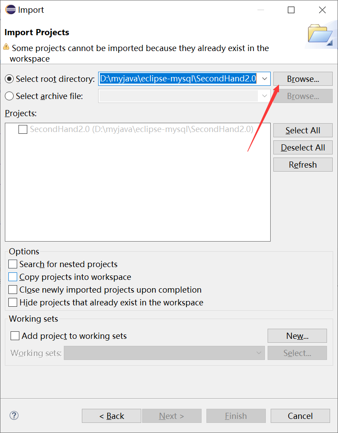Open the archive file dropdown arrow
The image size is (338, 433).
265,96
